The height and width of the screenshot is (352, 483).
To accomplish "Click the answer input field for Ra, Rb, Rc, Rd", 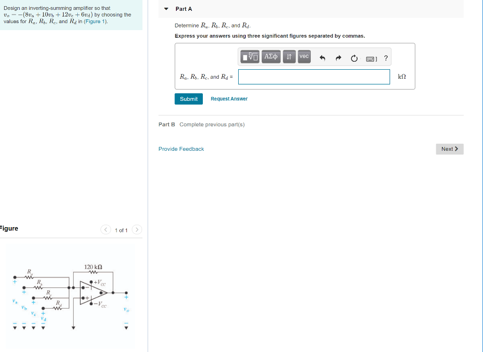I will tap(314, 76).
